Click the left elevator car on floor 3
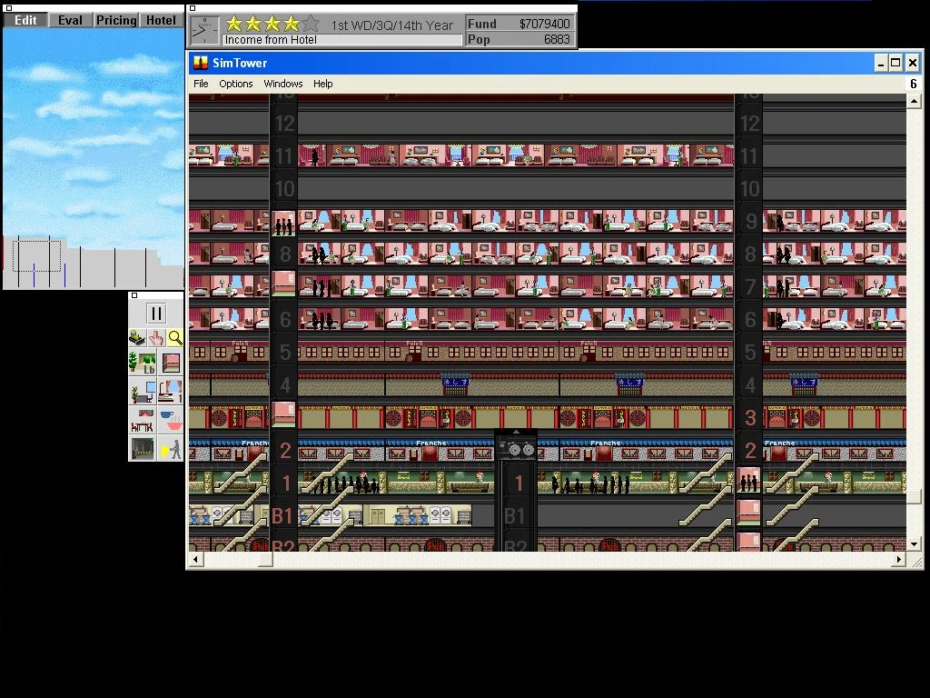This screenshot has width=930, height=698. point(283,414)
